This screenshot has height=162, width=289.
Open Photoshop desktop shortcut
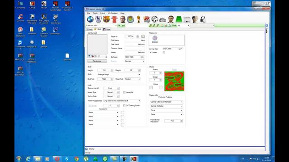tap(56, 31)
